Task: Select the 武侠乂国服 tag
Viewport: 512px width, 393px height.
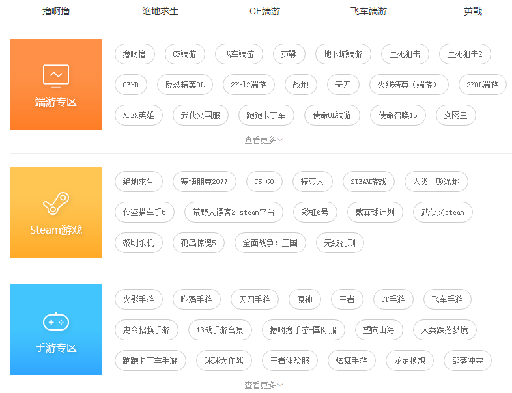Action: click(x=201, y=115)
